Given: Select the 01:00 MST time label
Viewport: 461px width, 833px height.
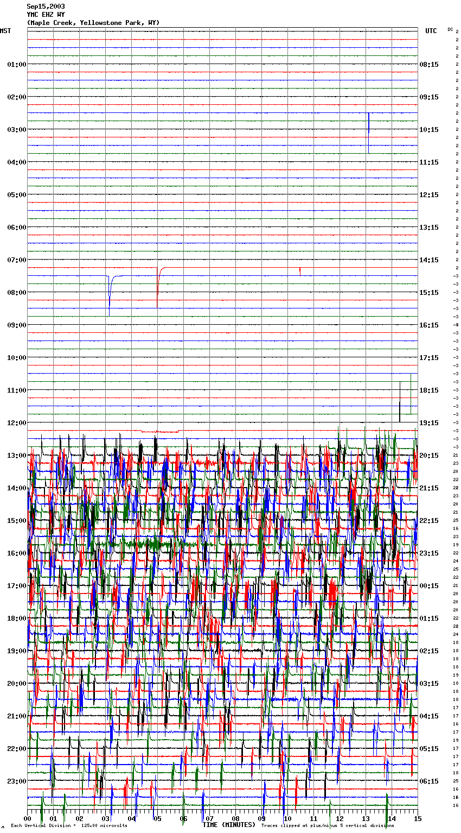Looking at the screenshot, I should (17, 65).
